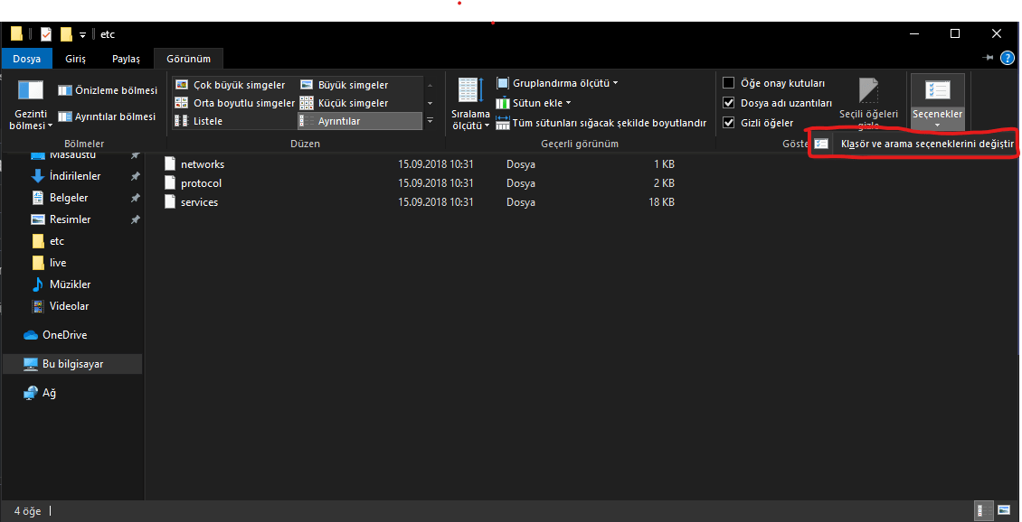Select the protocol file
This screenshot has height=522, width=1022.
[201, 183]
